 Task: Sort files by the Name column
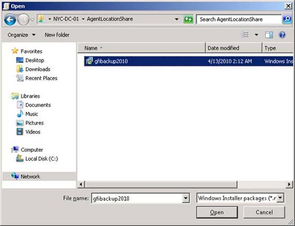(x=141, y=48)
